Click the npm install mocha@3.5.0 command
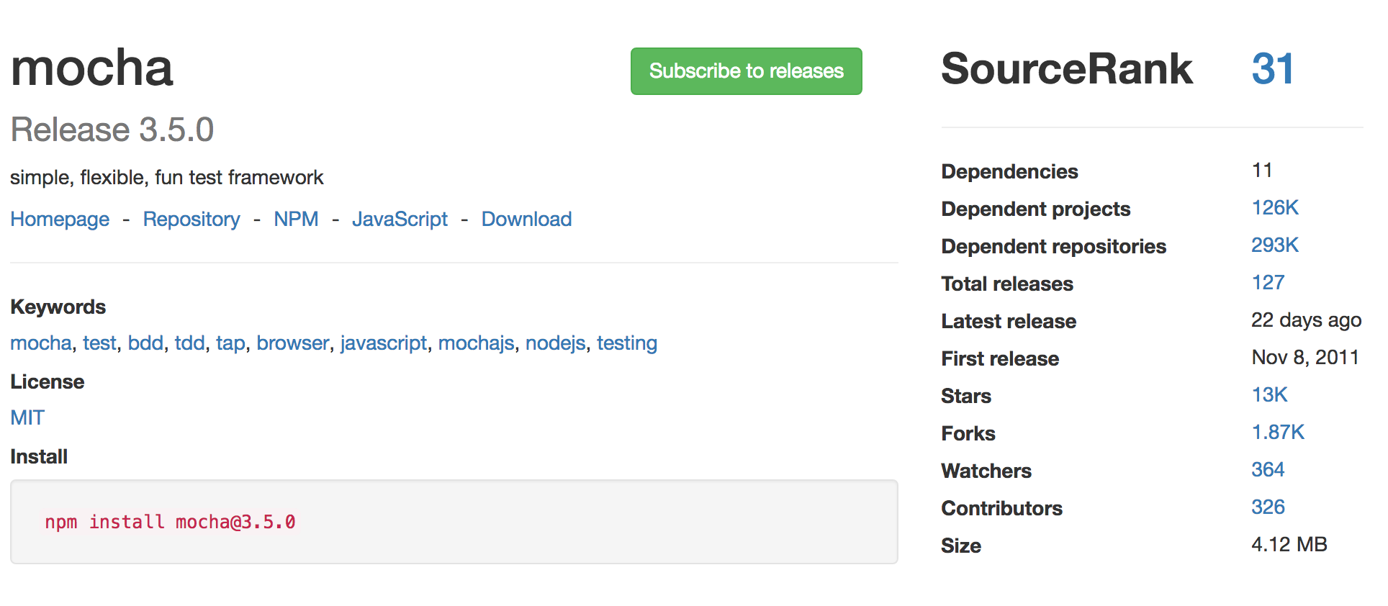 tap(170, 522)
